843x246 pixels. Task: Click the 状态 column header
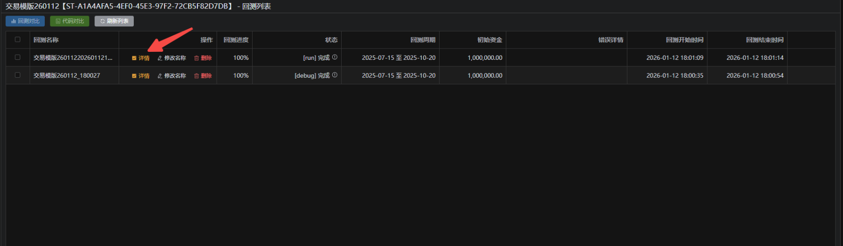(x=331, y=40)
